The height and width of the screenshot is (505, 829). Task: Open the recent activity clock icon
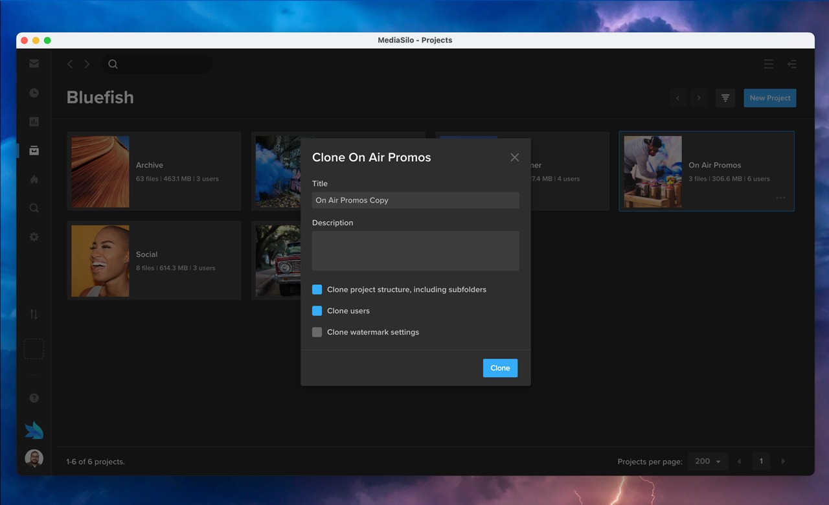click(x=34, y=93)
